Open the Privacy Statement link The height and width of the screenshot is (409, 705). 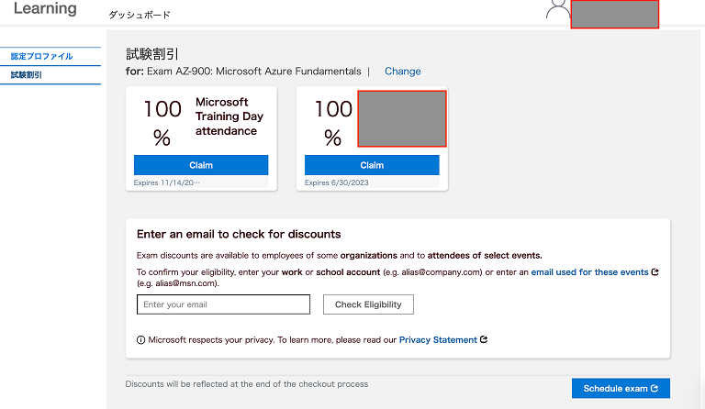(438, 339)
